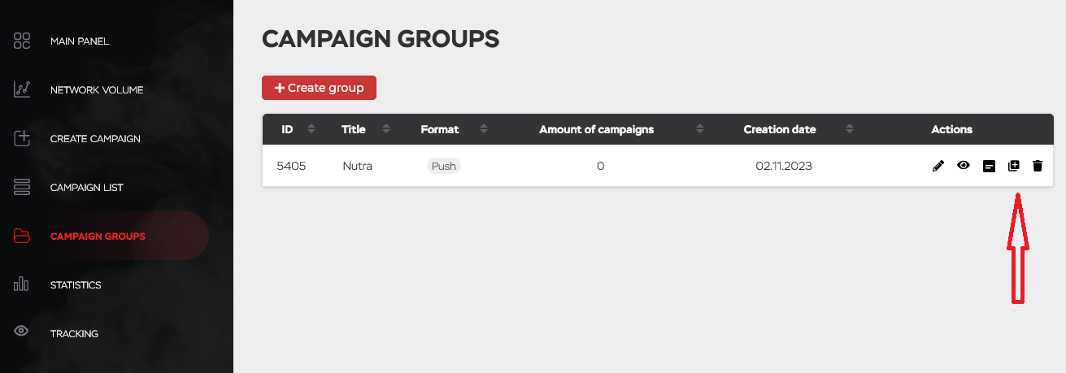Delete the Nutra group with trash icon
This screenshot has height=373, width=1066.
1038,166
